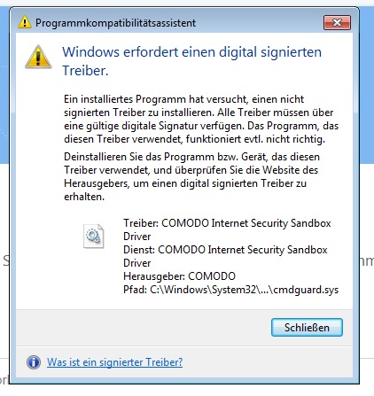Click the paragraph starting 'Ein installiertes Programm'
The height and width of the screenshot is (396, 374).
201,119
